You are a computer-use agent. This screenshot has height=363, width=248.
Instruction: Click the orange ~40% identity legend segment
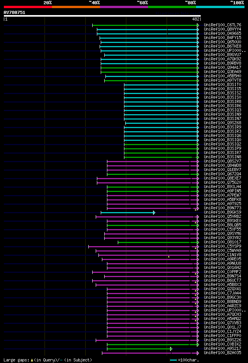76,7
